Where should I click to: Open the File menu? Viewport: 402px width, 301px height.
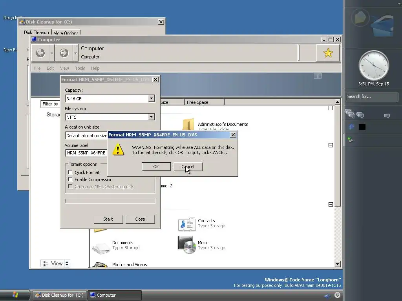click(37, 68)
